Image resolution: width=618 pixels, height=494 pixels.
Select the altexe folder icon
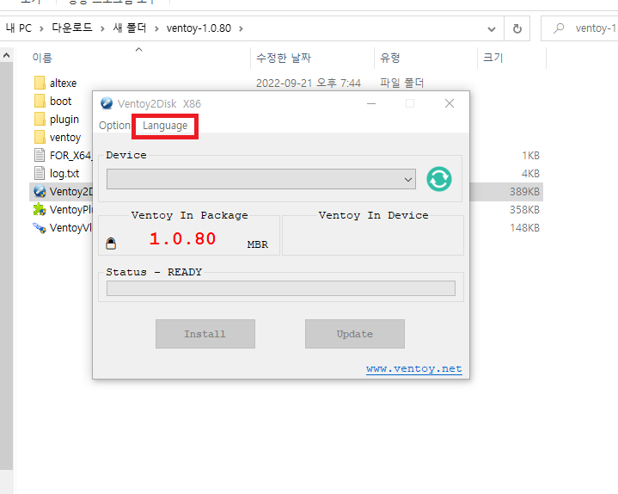coord(40,83)
